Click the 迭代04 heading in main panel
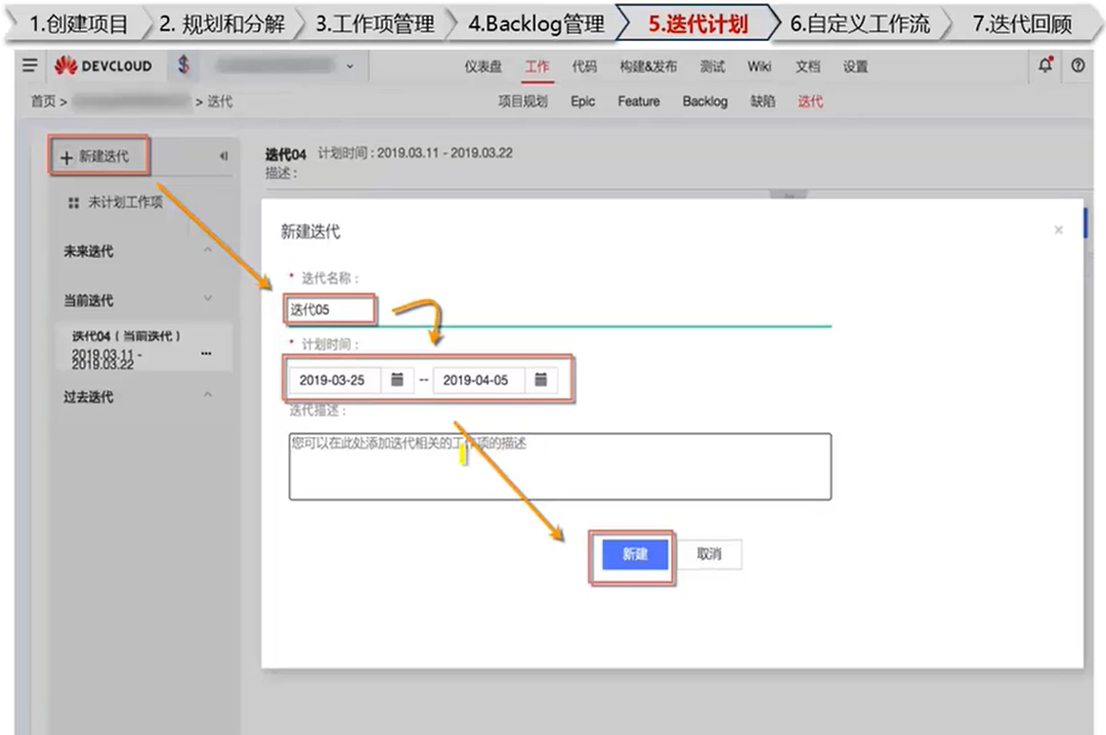Image resolution: width=1106 pixels, height=735 pixels. pyautogui.click(x=285, y=153)
